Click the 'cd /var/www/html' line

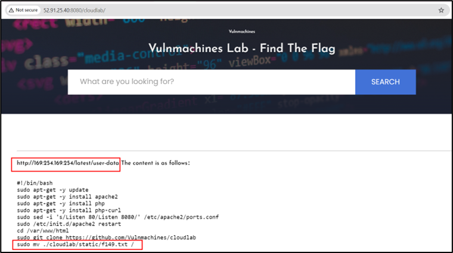tap(43, 231)
